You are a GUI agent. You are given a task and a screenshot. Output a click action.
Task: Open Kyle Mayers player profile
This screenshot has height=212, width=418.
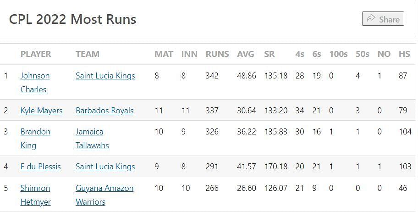pyautogui.click(x=41, y=111)
